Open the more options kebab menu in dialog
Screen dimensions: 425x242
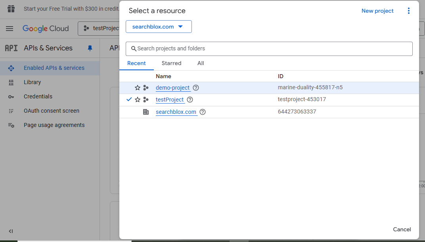point(408,11)
